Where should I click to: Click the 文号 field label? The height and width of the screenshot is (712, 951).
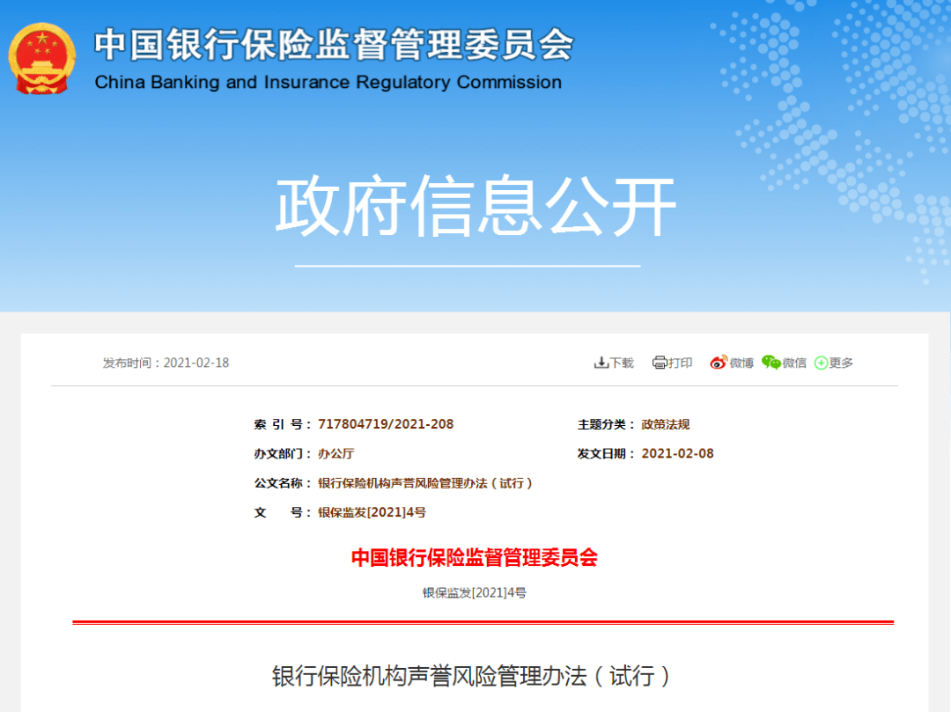[x=283, y=512]
